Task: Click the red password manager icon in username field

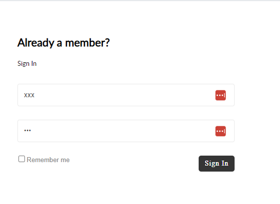Action: coord(221,95)
